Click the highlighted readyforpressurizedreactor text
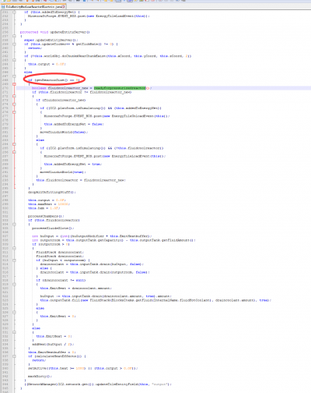 120,88
